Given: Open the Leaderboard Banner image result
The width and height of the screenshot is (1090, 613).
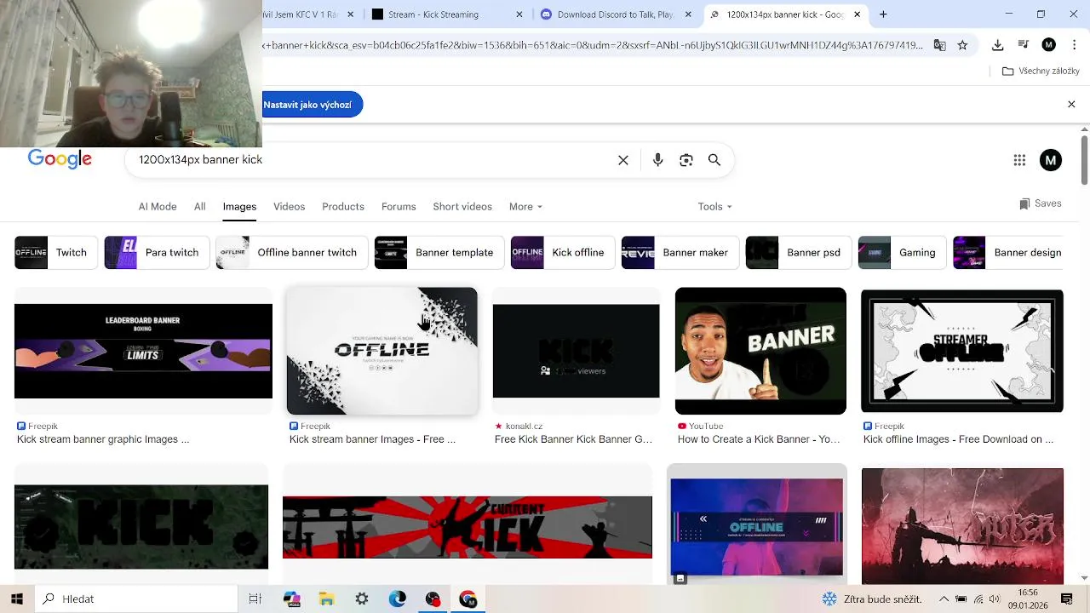Looking at the screenshot, I should (143, 351).
